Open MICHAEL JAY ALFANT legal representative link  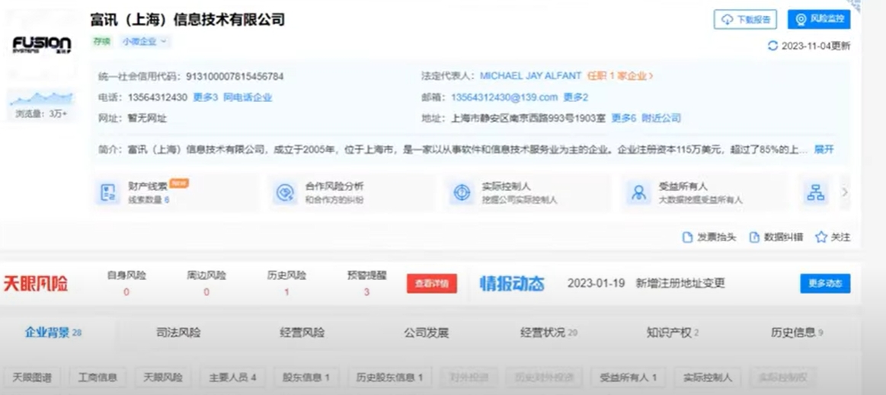point(530,76)
